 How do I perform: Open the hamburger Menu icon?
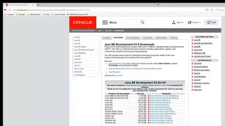[x=105, y=22]
